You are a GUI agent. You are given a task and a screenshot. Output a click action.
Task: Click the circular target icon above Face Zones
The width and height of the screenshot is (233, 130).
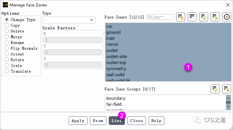[227, 17]
